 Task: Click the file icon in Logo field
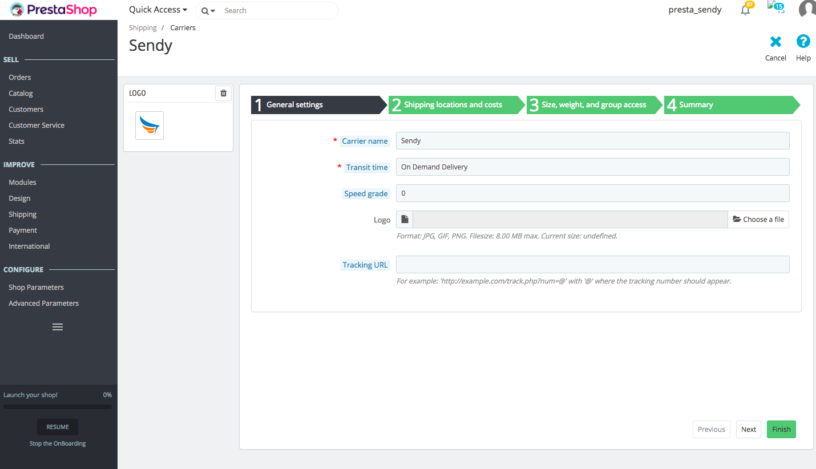(405, 219)
